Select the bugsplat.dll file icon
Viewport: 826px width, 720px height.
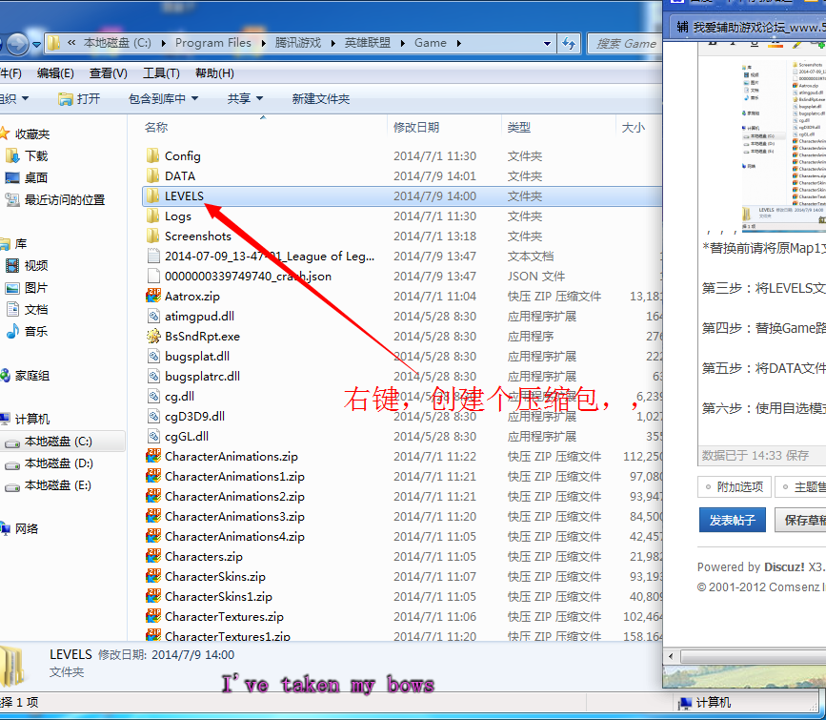coord(153,356)
